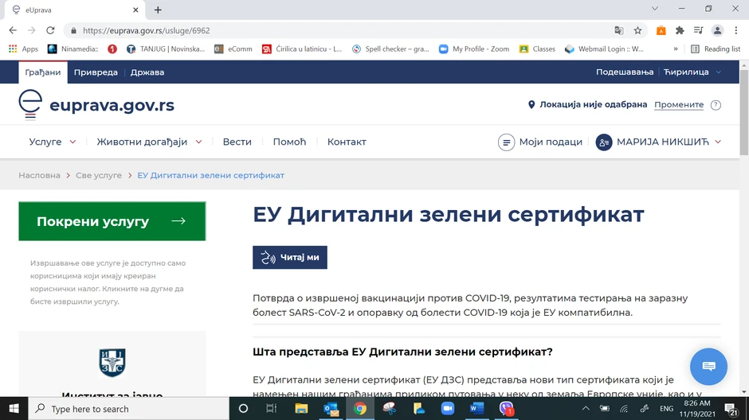Open the orange Avast extension icon
Screen dimensions: 749x420
click(661, 30)
